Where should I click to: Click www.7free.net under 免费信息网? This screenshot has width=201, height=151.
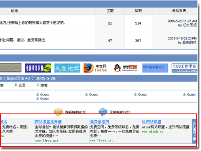(101, 140)
